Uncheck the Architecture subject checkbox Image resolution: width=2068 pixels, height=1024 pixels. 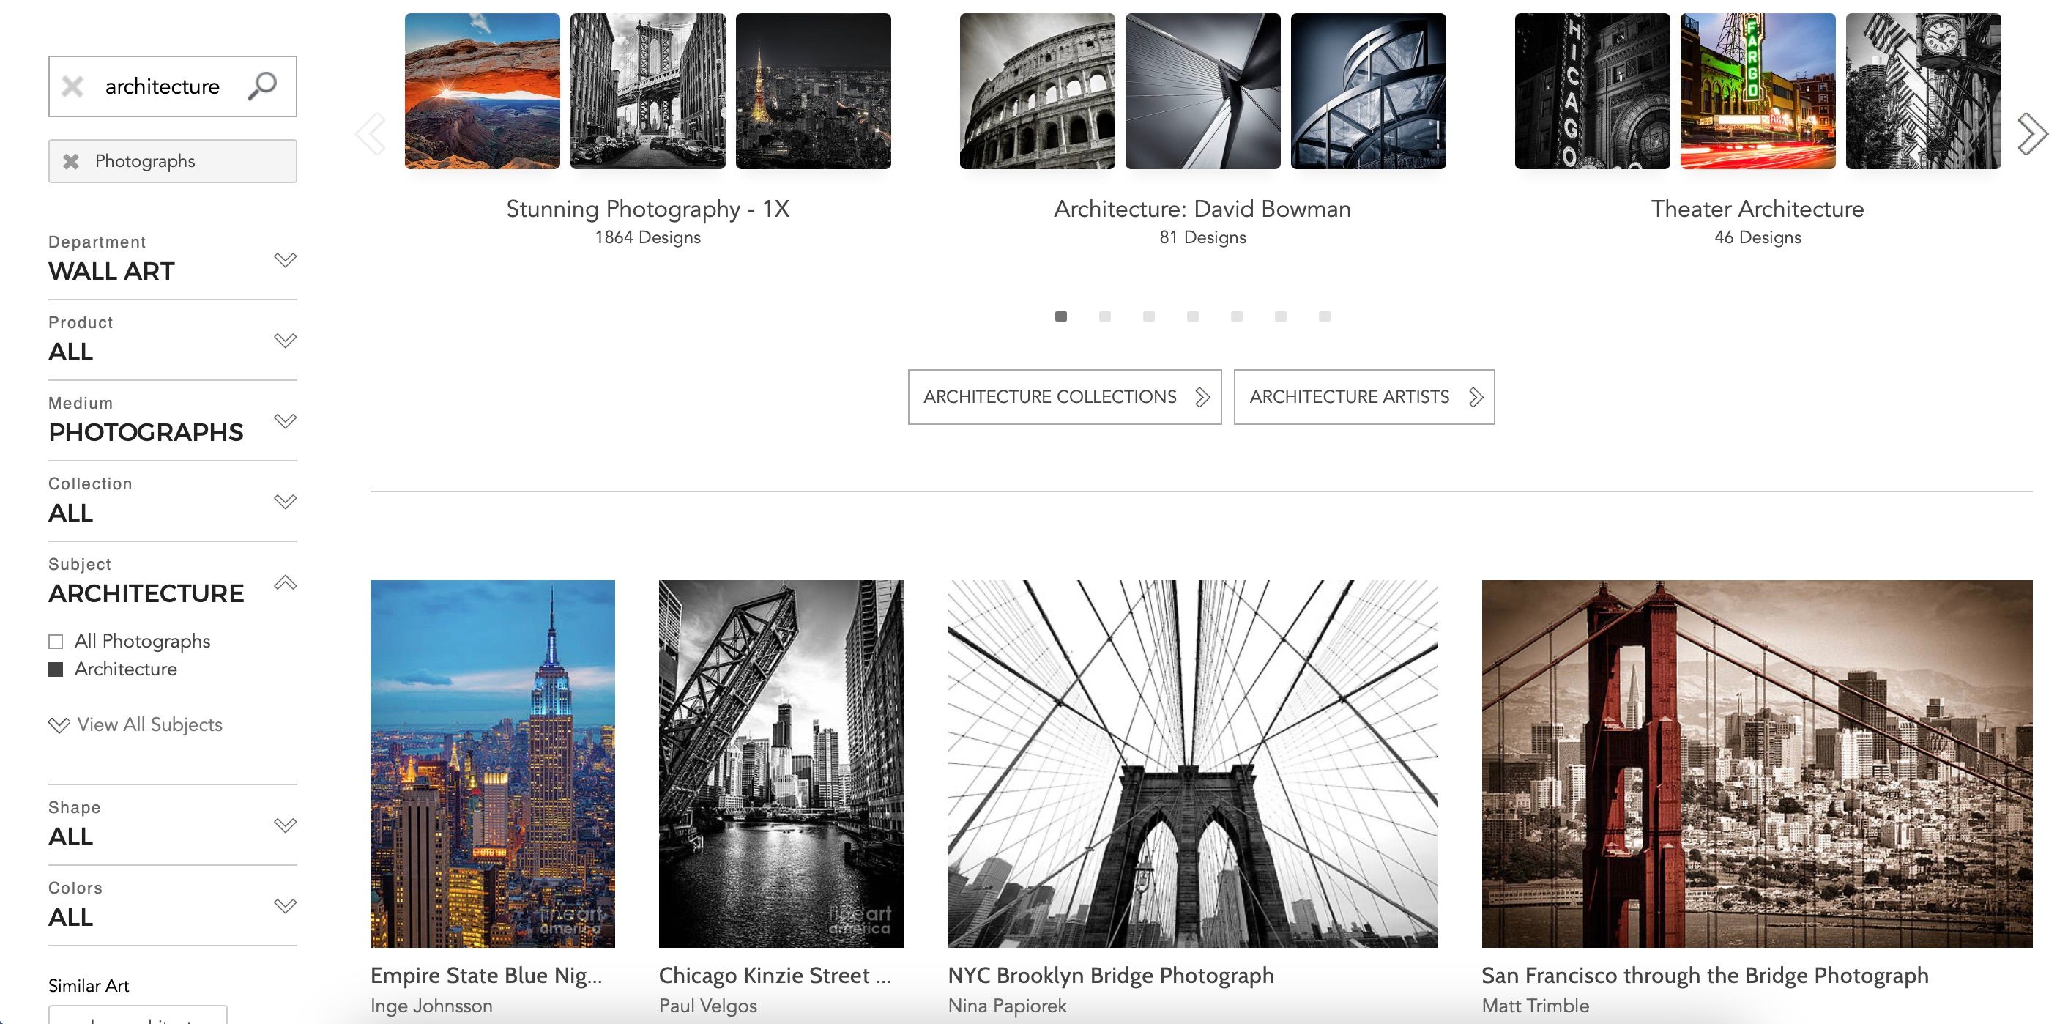tap(56, 668)
